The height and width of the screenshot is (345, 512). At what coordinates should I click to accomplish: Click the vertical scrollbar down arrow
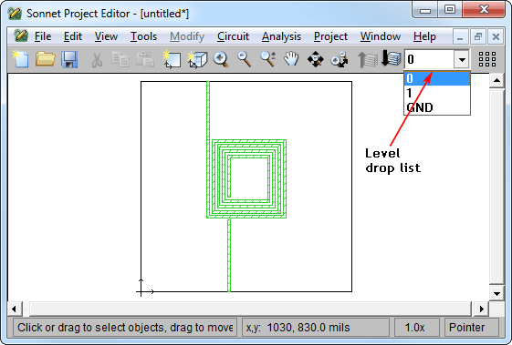point(496,293)
